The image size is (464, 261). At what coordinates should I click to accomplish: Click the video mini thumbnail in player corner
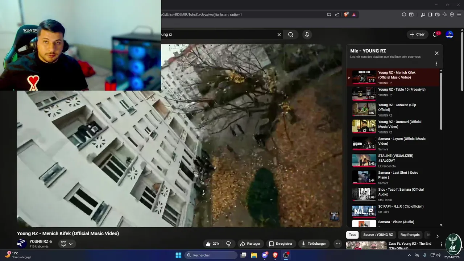(x=334, y=216)
